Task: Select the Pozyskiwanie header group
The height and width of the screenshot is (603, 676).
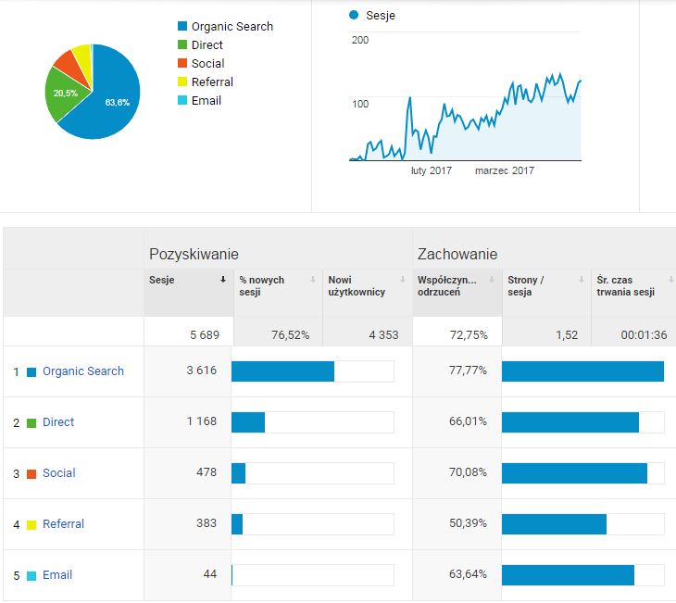Action: 194,254
